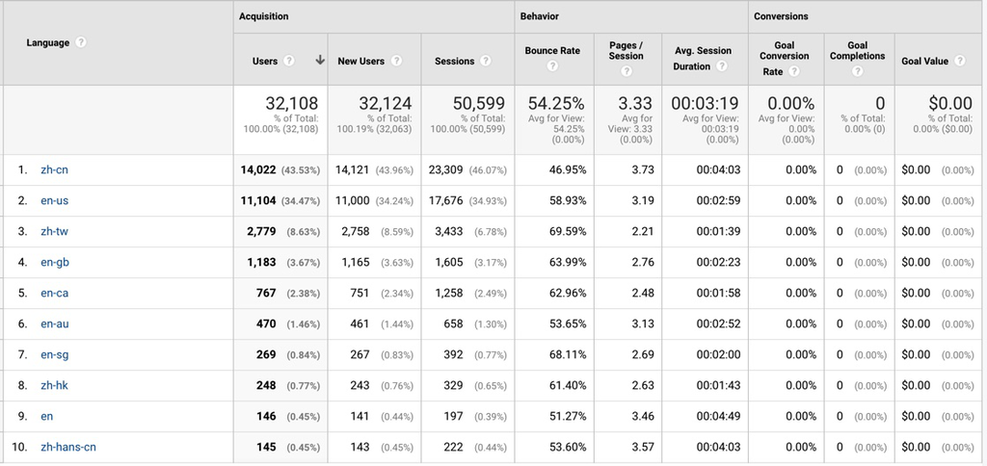This screenshot has width=987, height=466.
Task: Click the en-sg language link
Action: [54, 354]
